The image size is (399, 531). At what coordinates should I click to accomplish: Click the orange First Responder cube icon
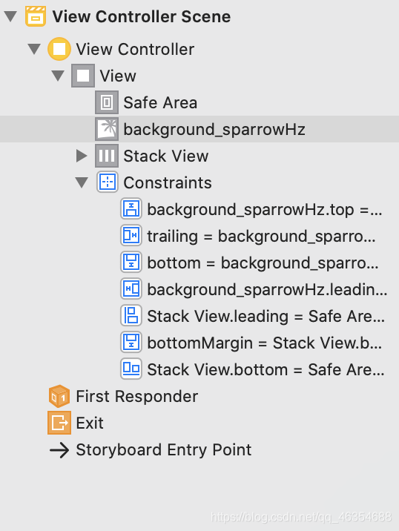coord(59,396)
